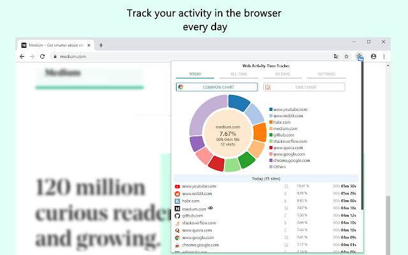
Task: Open www.quora.com from the site list
Action: [x=197, y=230]
